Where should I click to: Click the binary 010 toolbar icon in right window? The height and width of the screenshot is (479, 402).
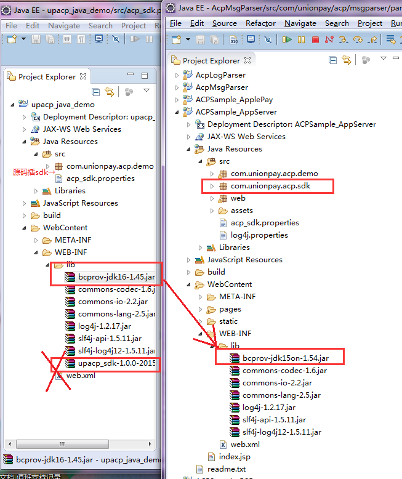tap(234, 39)
